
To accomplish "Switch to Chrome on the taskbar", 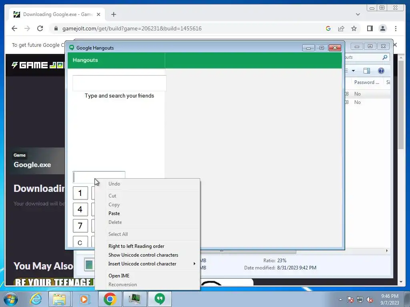I will [110, 299].
